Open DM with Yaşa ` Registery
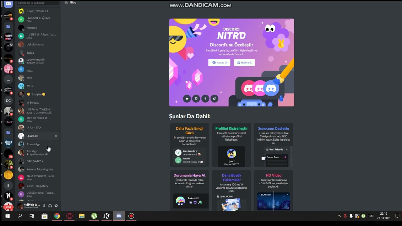Screen dimensions: 402x226 (x=38, y=186)
